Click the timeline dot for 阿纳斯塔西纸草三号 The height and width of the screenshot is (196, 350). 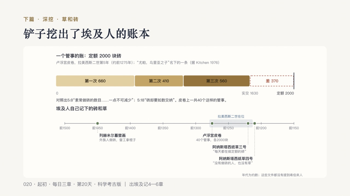(248, 123)
